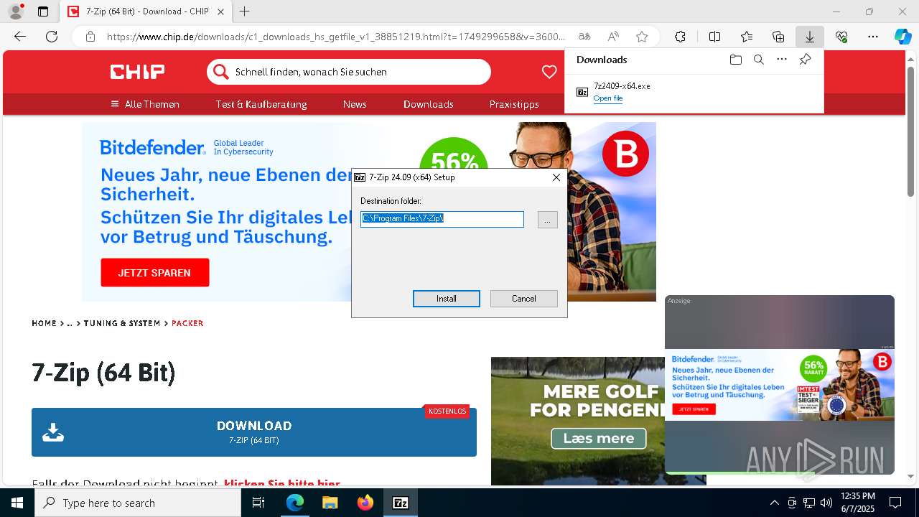Open the notification center
Image resolution: width=919 pixels, height=517 pixels.
pos(895,503)
